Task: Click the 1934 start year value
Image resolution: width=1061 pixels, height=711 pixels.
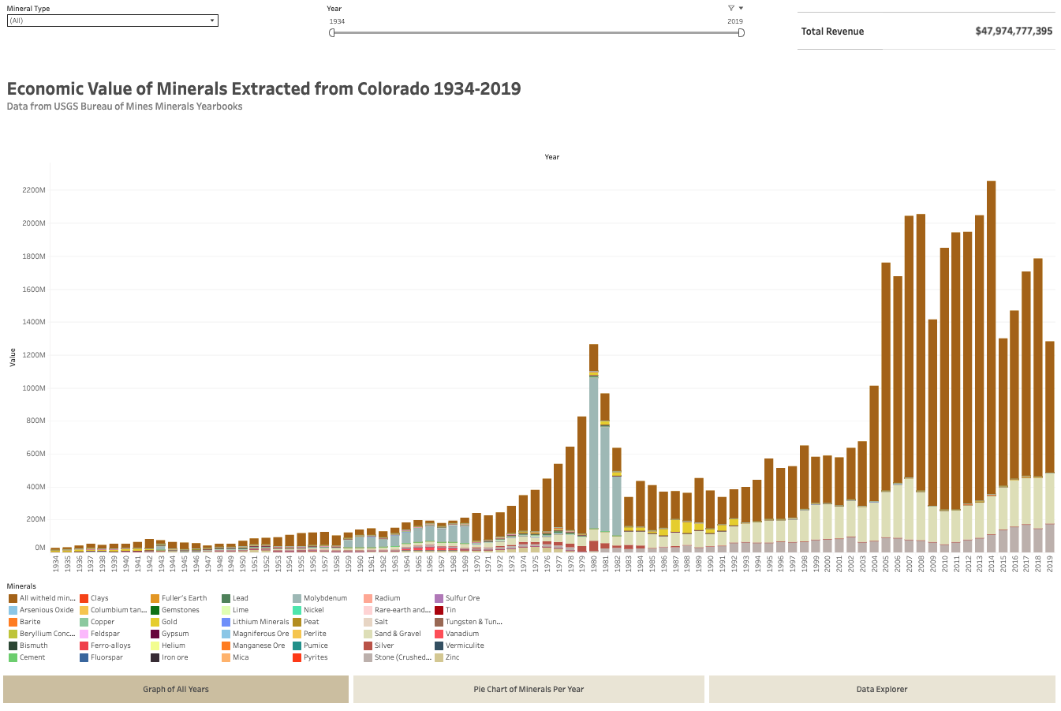Action: pyautogui.click(x=337, y=21)
